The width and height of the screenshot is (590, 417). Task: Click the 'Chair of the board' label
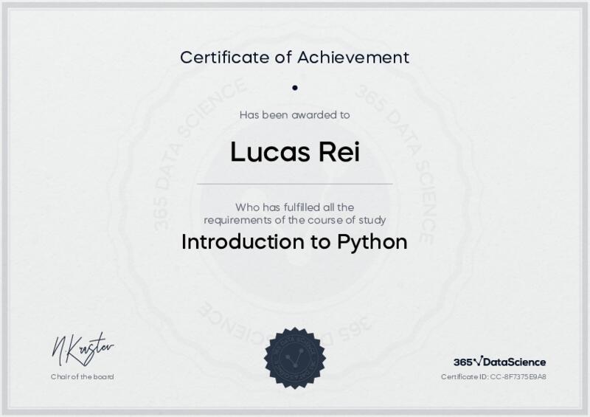tap(82, 376)
